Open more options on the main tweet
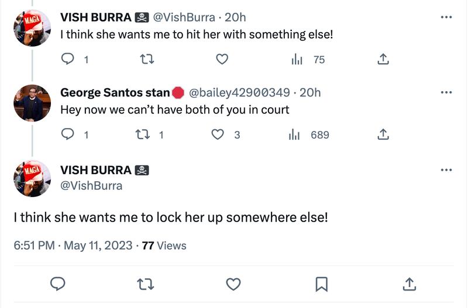 tap(446, 170)
